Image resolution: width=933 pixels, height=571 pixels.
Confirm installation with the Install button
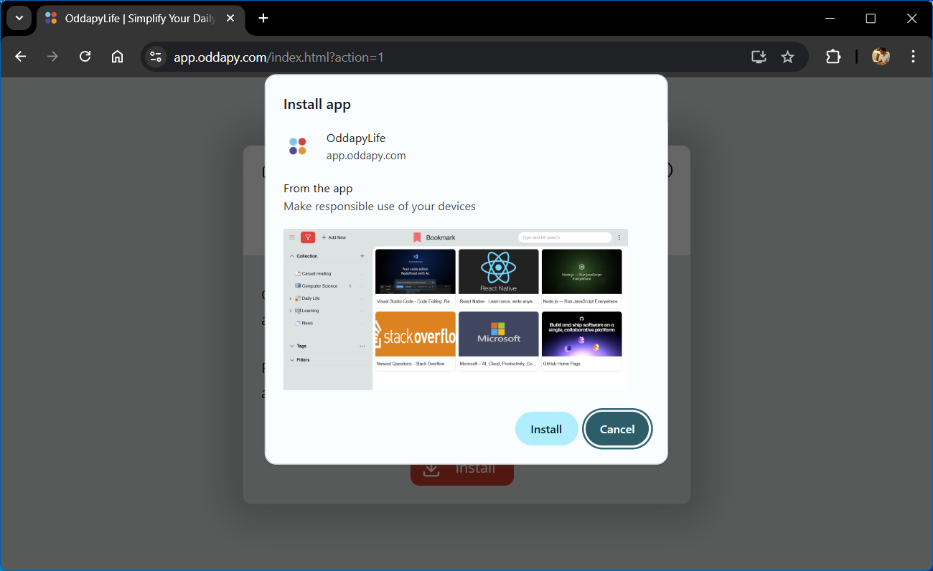pyautogui.click(x=546, y=428)
